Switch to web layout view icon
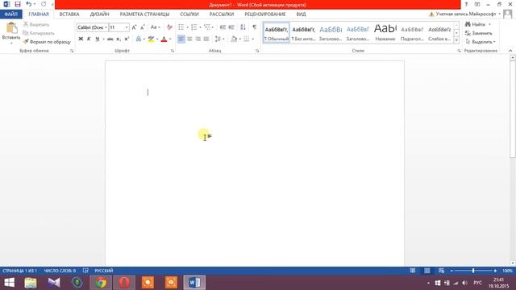The image size is (516, 290). click(441, 271)
